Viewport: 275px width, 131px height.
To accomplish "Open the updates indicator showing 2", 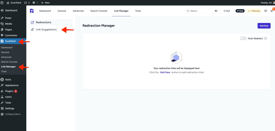I will (x=27, y=3).
